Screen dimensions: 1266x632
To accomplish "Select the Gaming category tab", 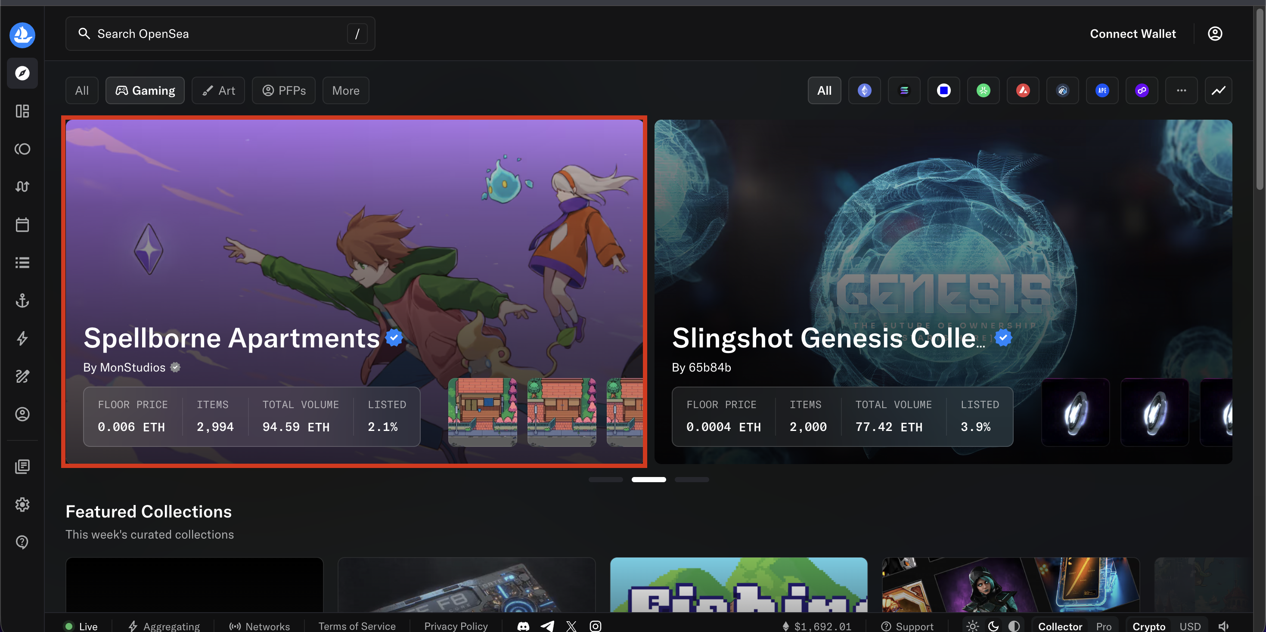I will click(x=145, y=90).
